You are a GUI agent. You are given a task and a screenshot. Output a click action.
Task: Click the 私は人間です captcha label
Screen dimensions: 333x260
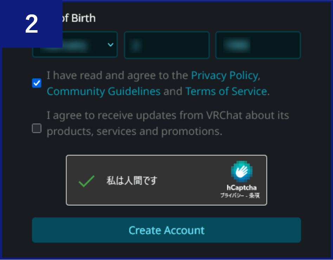tap(132, 181)
